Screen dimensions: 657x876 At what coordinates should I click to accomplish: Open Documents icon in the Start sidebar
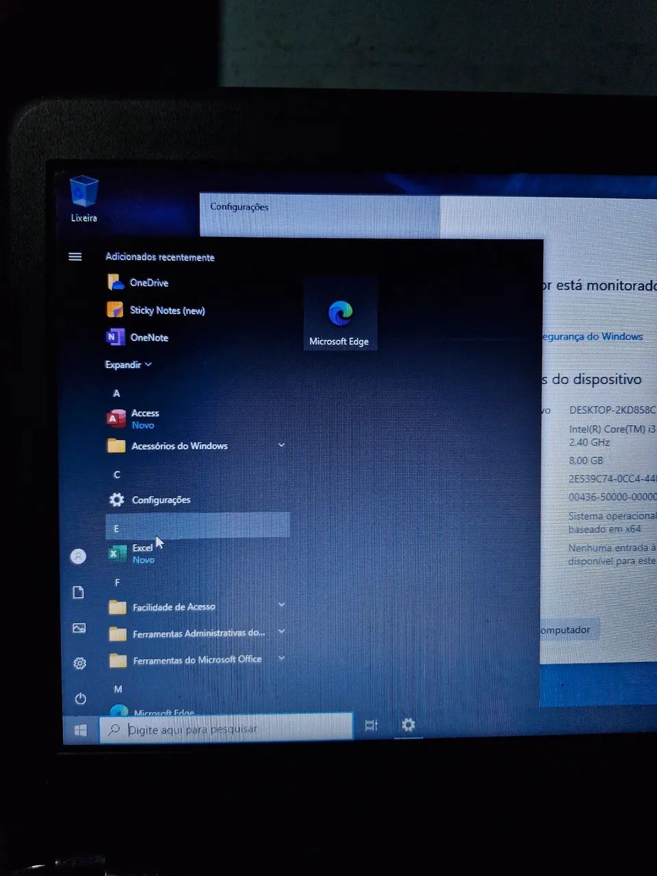(79, 592)
